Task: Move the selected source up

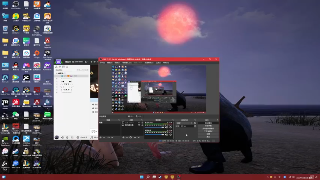Action: pyautogui.click(x=135, y=137)
